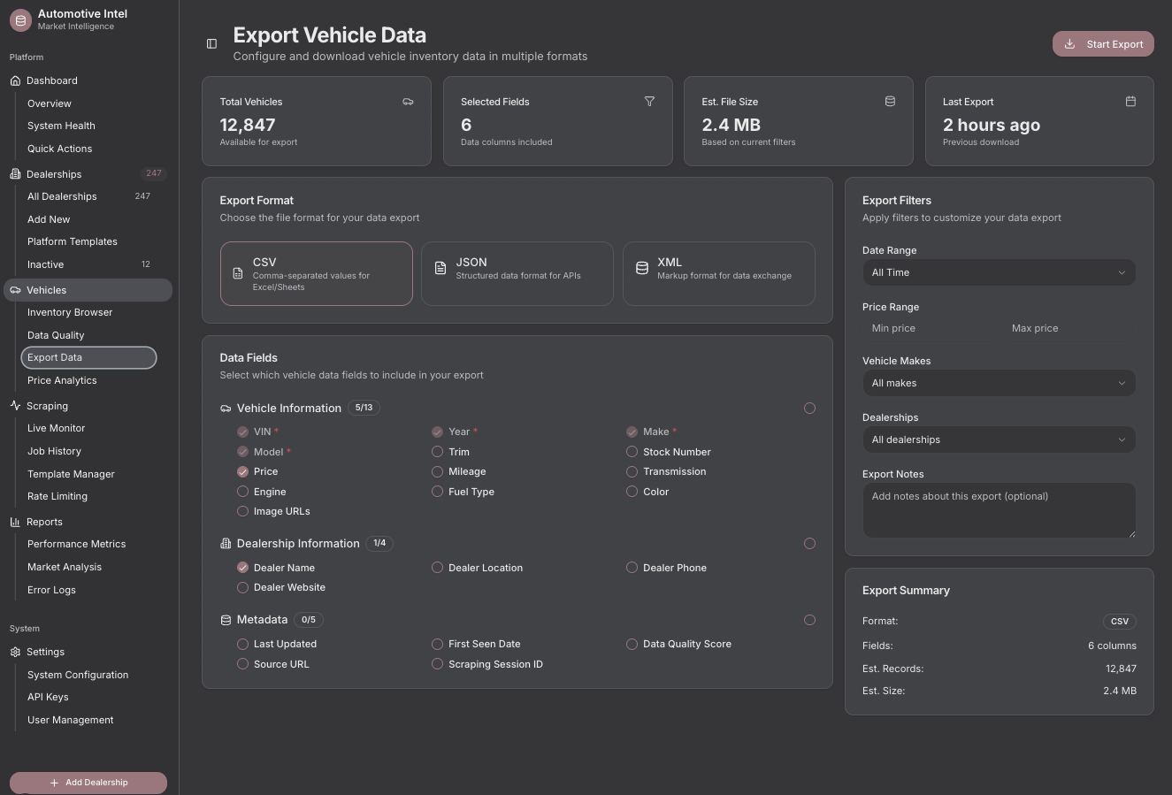Click the download icon in Start Export button
Image resolution: width=1172 pixels, height=795 pixels.
(x=1069, y=44)
